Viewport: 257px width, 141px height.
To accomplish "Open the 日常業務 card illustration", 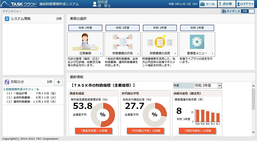I will 85,42.
